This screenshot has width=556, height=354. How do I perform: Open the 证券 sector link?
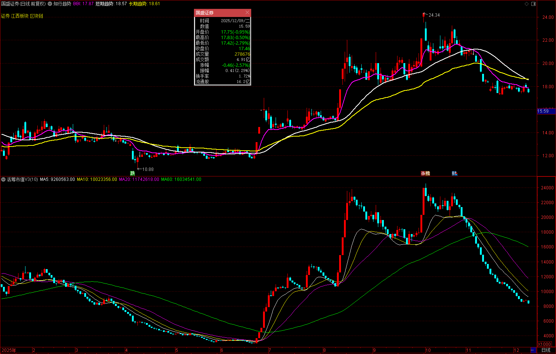pyautogui.click(x=5, y=16)
